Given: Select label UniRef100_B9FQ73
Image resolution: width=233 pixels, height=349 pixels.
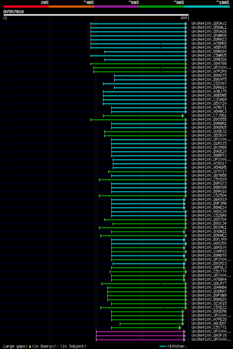Looking at the screenshot, I should pos(209,184).
